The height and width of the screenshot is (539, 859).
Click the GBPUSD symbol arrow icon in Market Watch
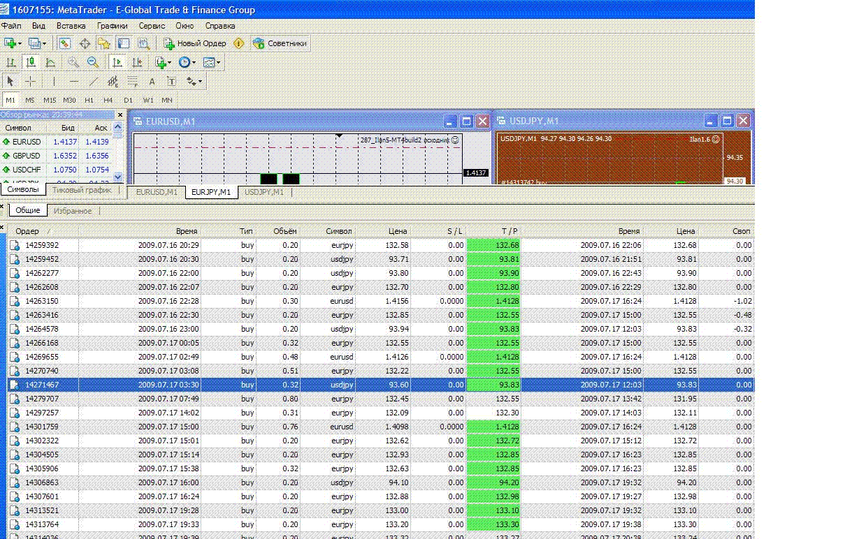(x=6, y=156)
